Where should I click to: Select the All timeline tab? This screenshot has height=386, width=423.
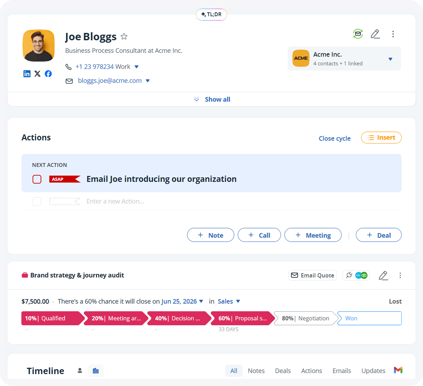tap(234, 371)
